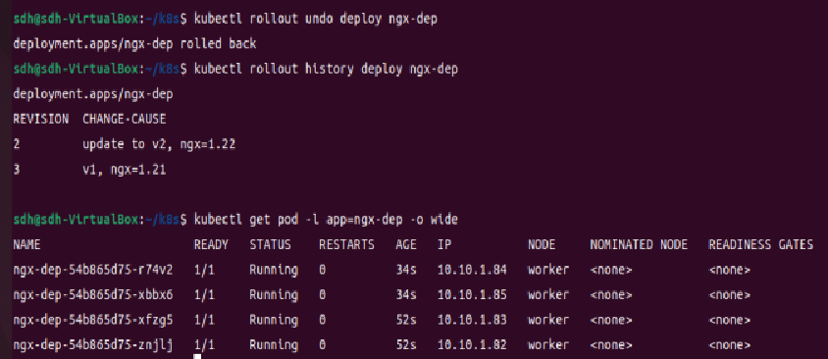The height and width of the screenshot is (359, 828).
Task: Click IP address 10.10.1.85
Action: pos(472,294)
